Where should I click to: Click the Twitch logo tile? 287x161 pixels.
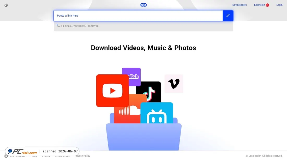point(131,77)
